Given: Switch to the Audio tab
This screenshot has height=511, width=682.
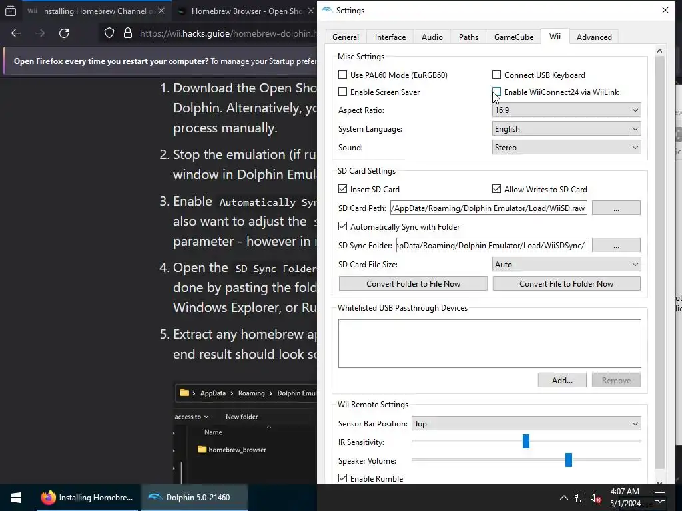Looking at the screenshot, I should tap(432, 37).
